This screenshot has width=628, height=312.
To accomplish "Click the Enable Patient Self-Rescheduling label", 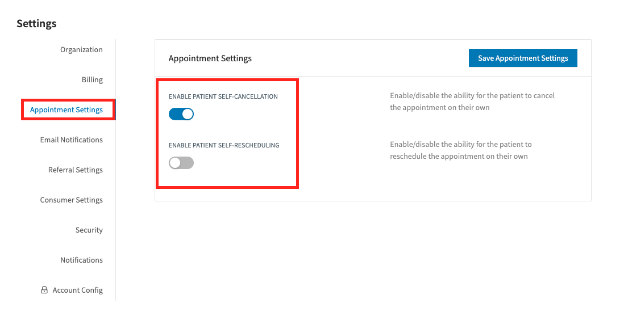I will coord(224,145).
